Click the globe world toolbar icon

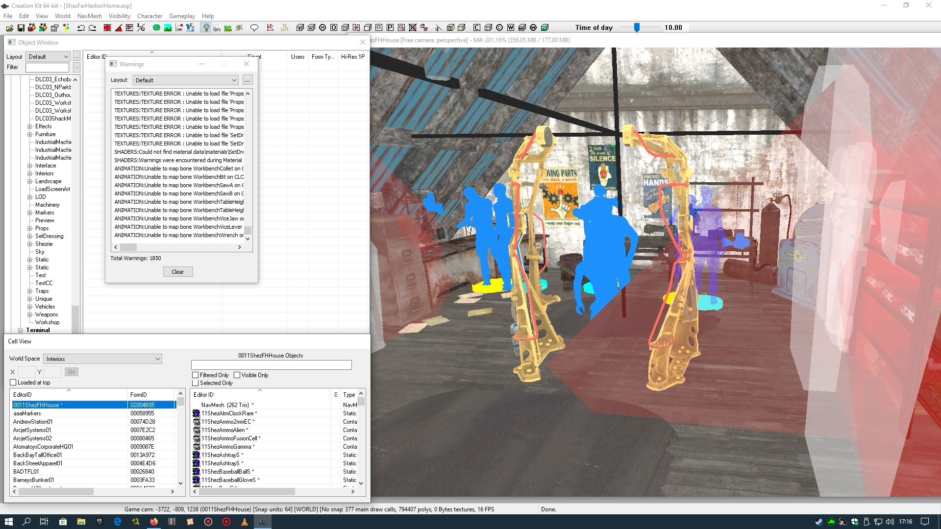156,28
